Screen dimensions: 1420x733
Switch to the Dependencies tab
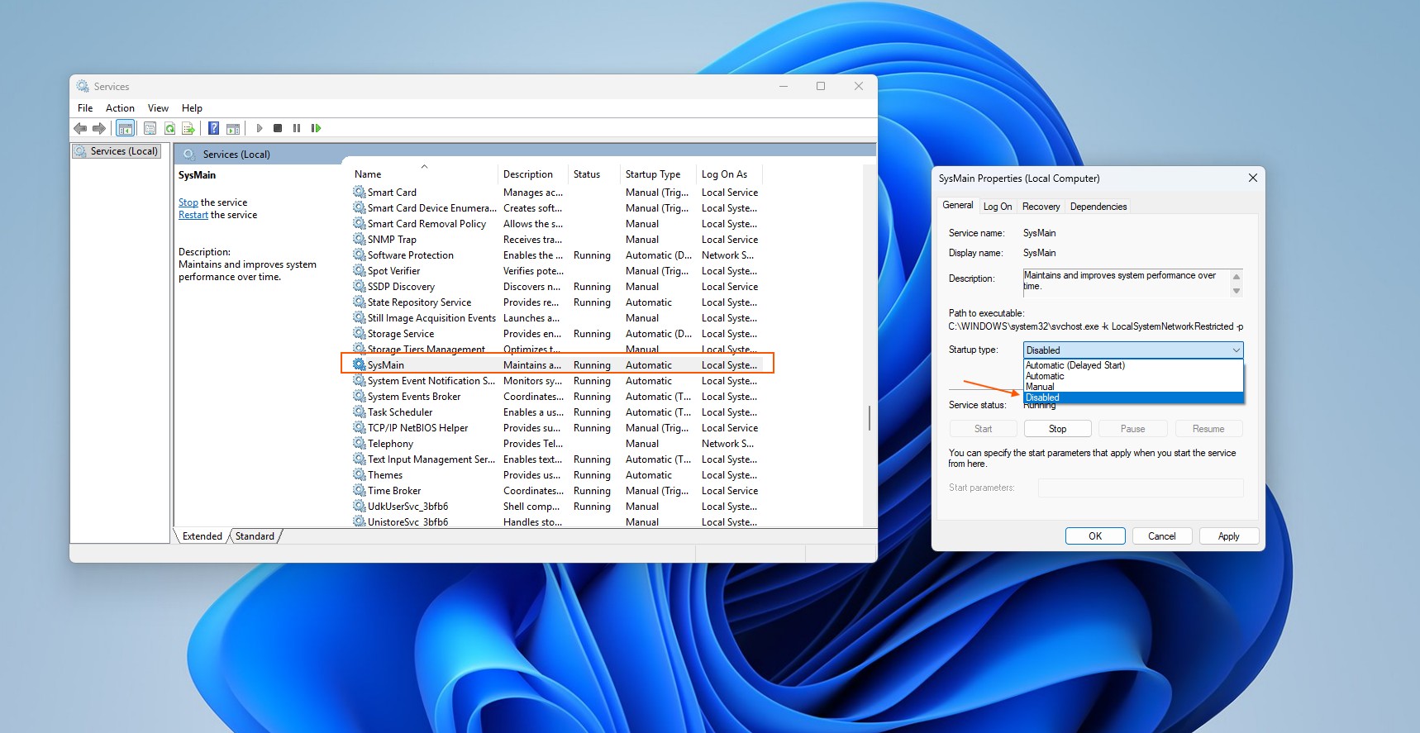click(1098, 207)
